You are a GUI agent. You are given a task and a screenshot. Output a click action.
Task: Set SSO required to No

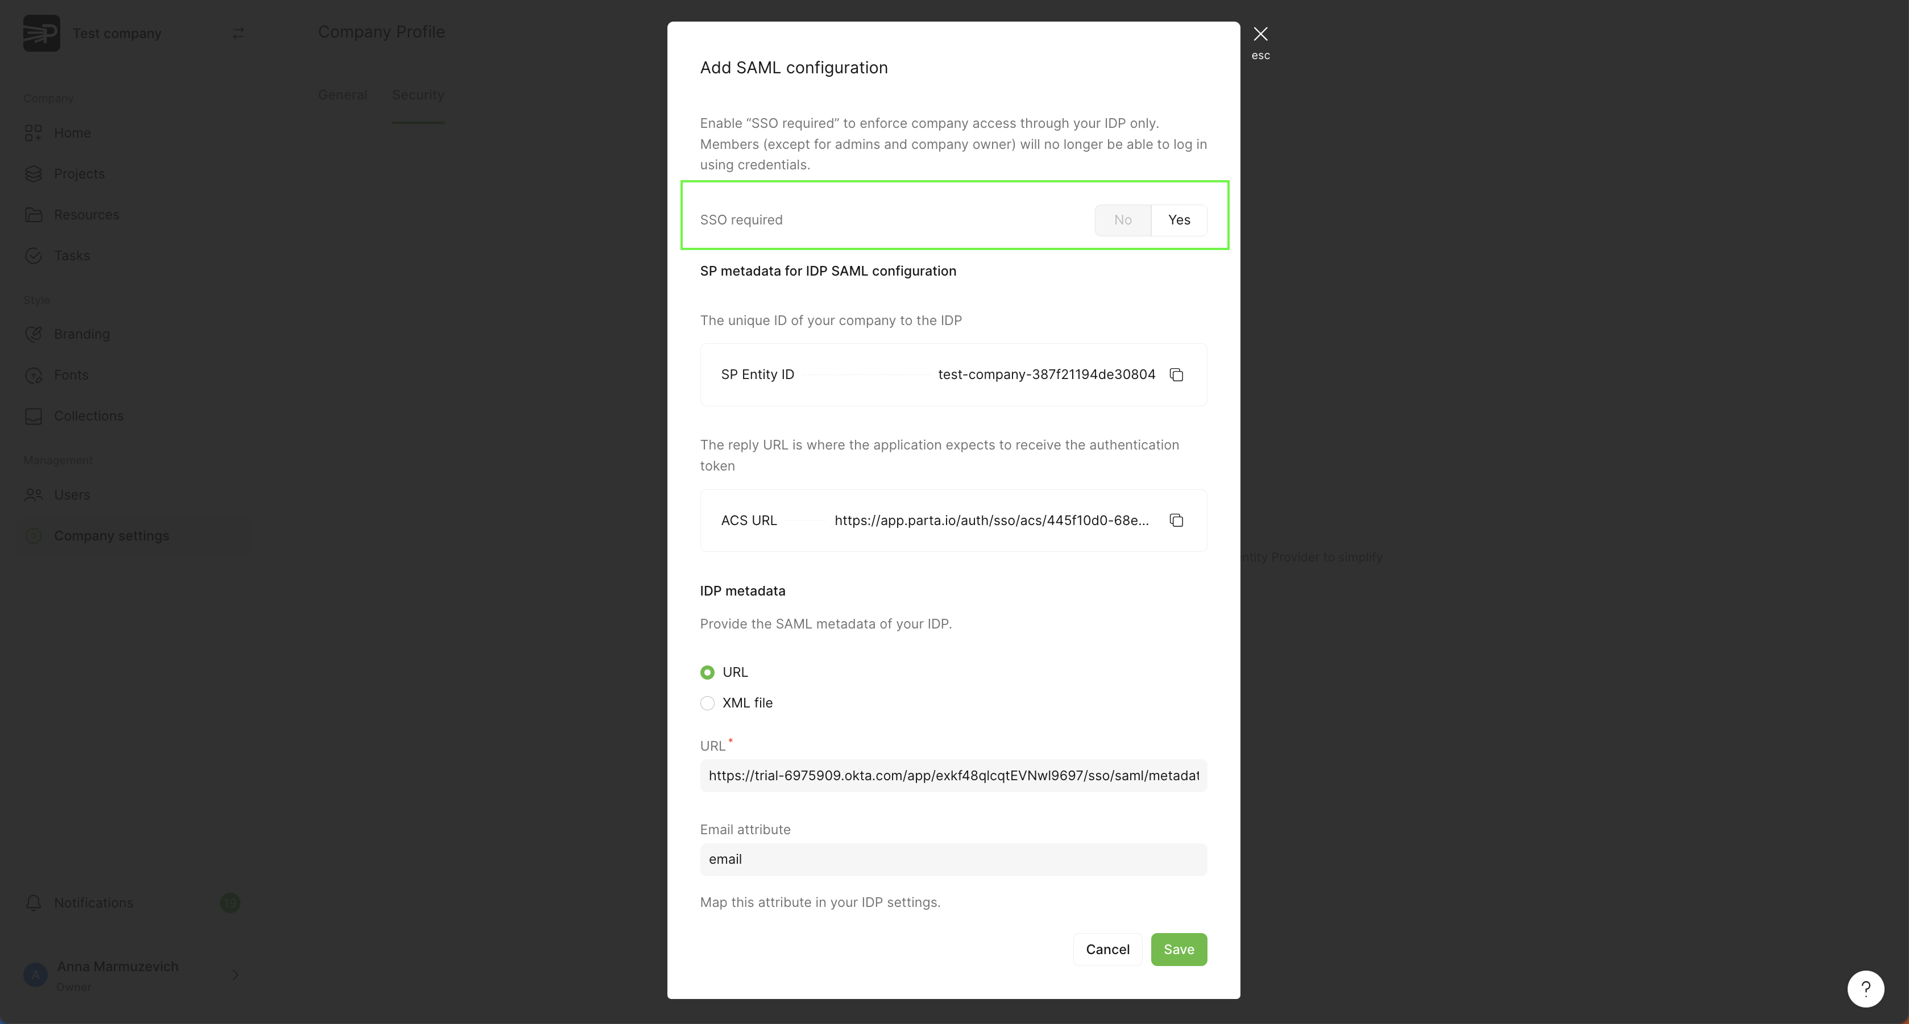(1122, 220)
